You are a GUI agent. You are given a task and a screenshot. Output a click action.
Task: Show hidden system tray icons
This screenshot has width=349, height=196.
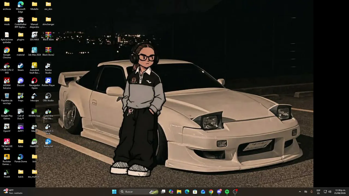pos(300,192)
